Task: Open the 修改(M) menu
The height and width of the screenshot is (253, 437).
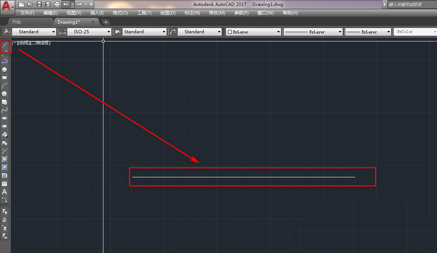Action: pyautogui.click(x=217, y=13)
